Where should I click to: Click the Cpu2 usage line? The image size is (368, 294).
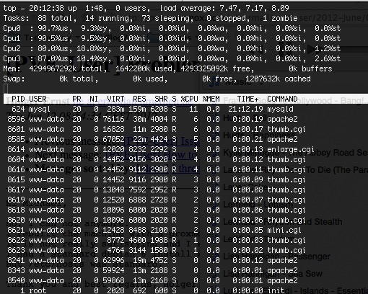[172, 49]
